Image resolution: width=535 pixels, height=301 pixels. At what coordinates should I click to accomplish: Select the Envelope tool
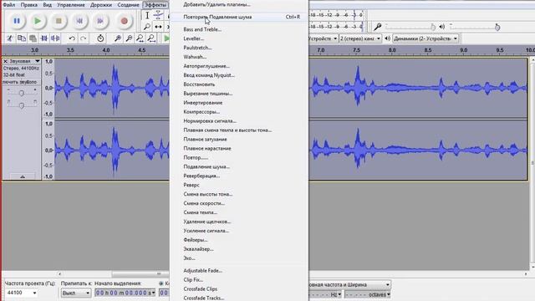158,15
